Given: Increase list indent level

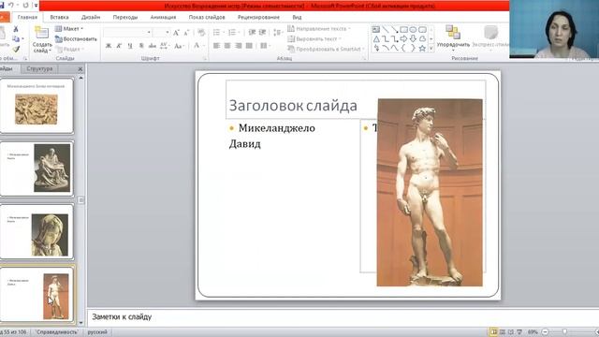Looking at the screenshot, I should (262, 33).
